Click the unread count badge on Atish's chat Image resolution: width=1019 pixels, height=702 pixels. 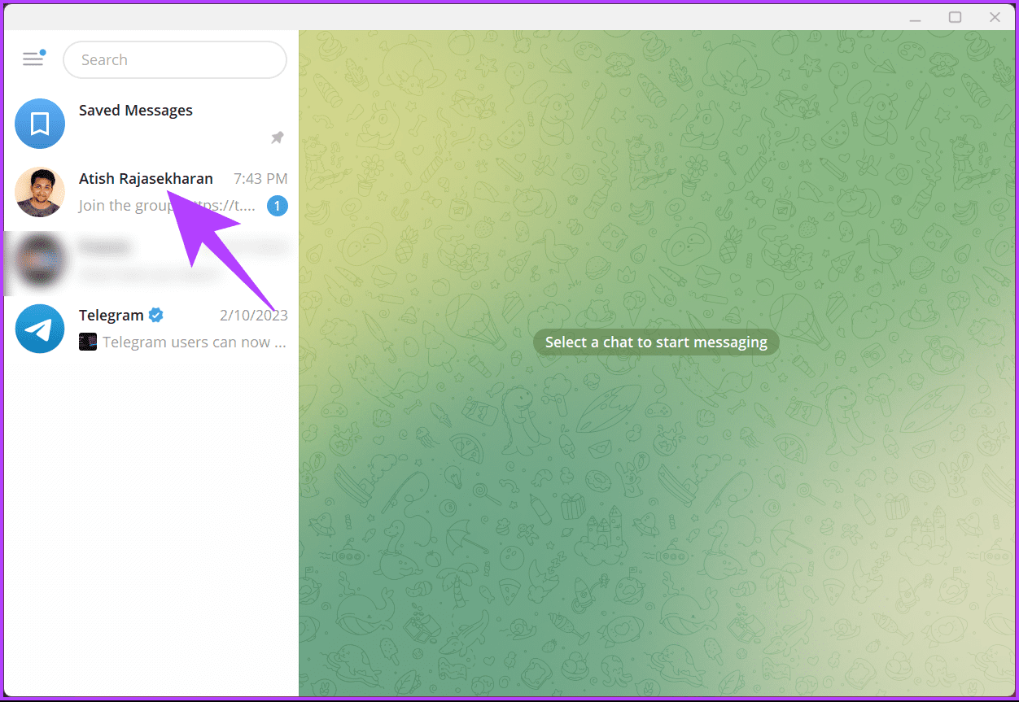[277, 206]
